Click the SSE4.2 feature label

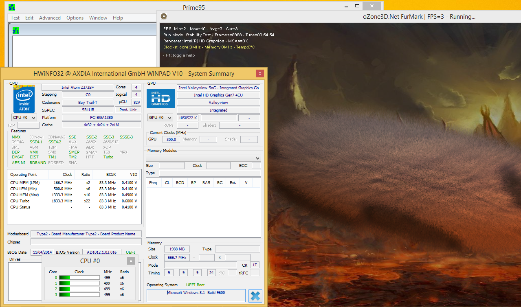[55, 142]
